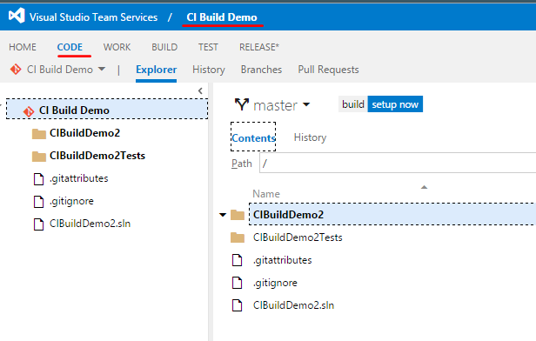
Task: Collapse the left tree pane with the chevron
Action: [x=200, y=90]
